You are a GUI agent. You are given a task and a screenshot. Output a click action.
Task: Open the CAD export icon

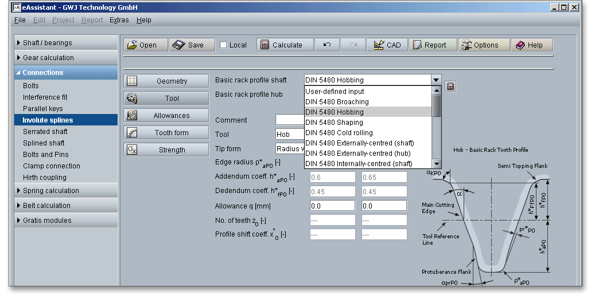(x=378, y=45)
